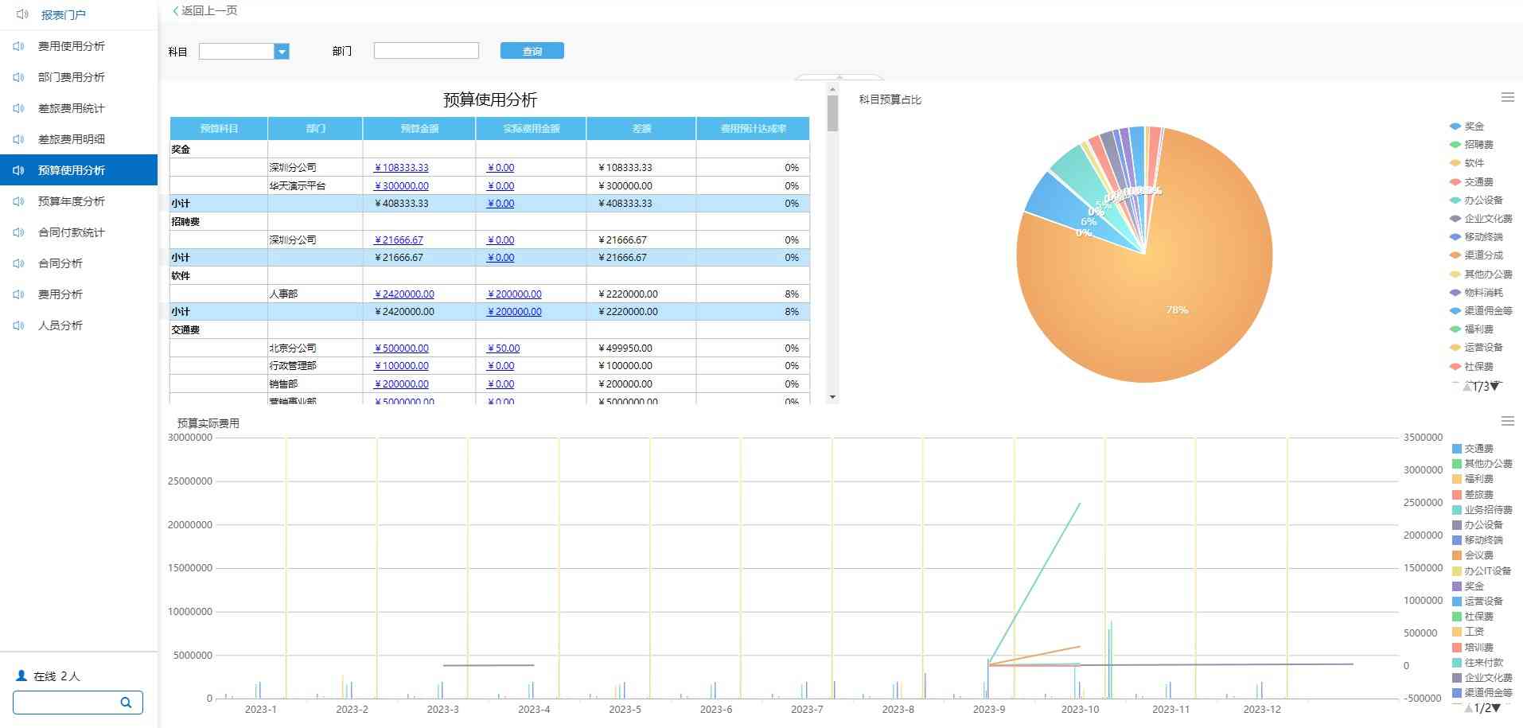
Task: Click the icon beside 人员分析
Action: coord(18,325)
